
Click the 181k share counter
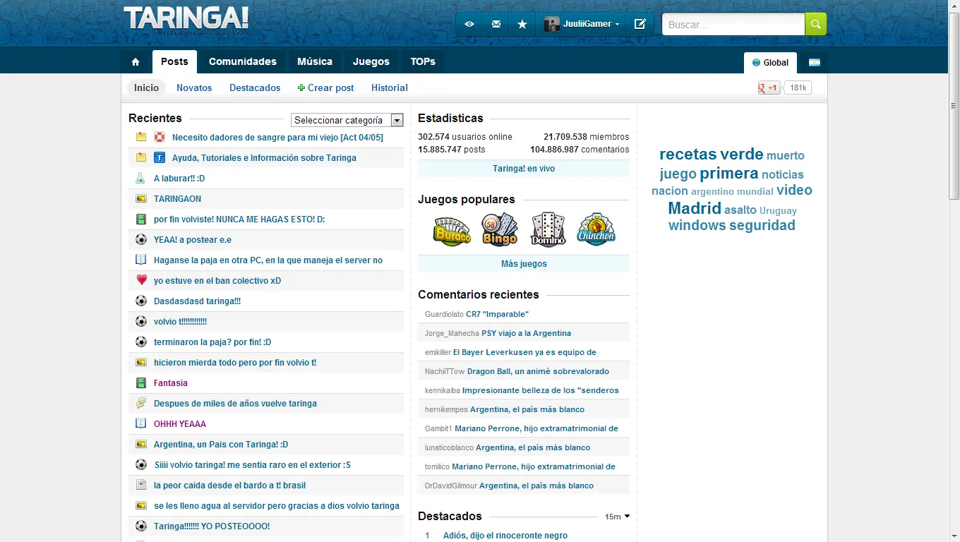click(x=798, y=88)
